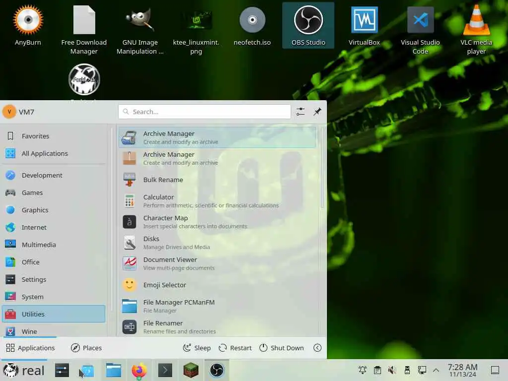Launch Emoji Selector

pyautogui.click(x=217, y=285)
